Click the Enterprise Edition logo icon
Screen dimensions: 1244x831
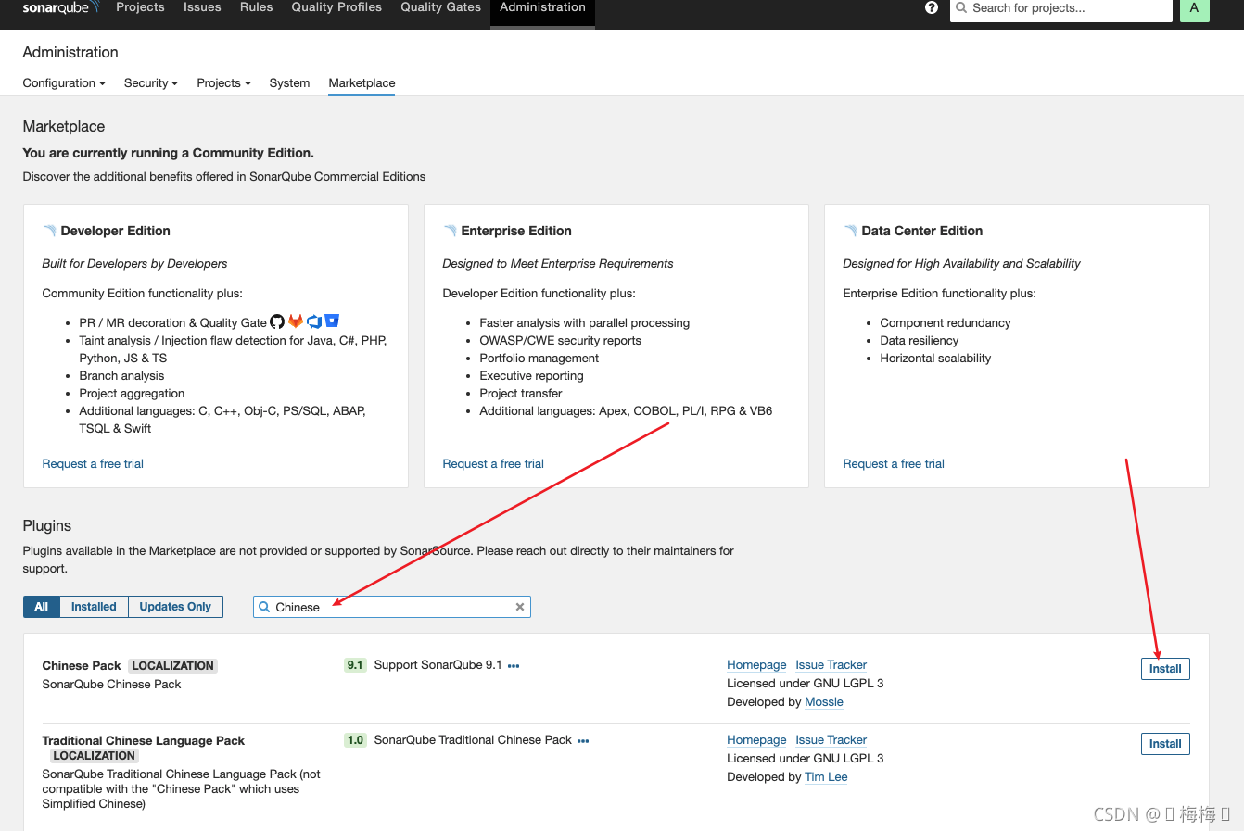coord(450,231)
